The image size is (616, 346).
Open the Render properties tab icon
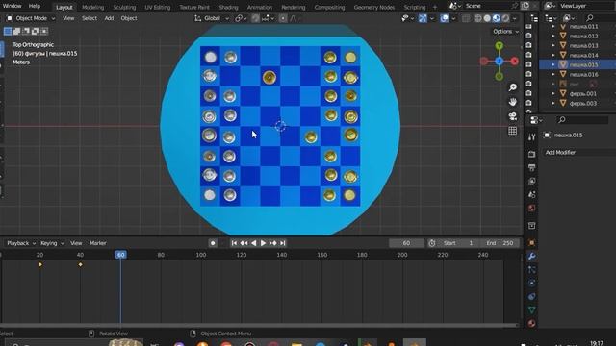(531, 154)
